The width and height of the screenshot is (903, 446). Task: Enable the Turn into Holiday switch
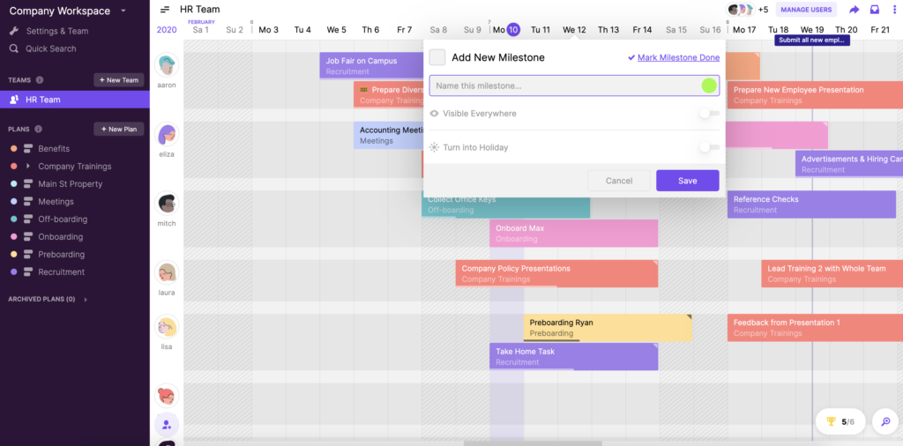tap(709, 147)
